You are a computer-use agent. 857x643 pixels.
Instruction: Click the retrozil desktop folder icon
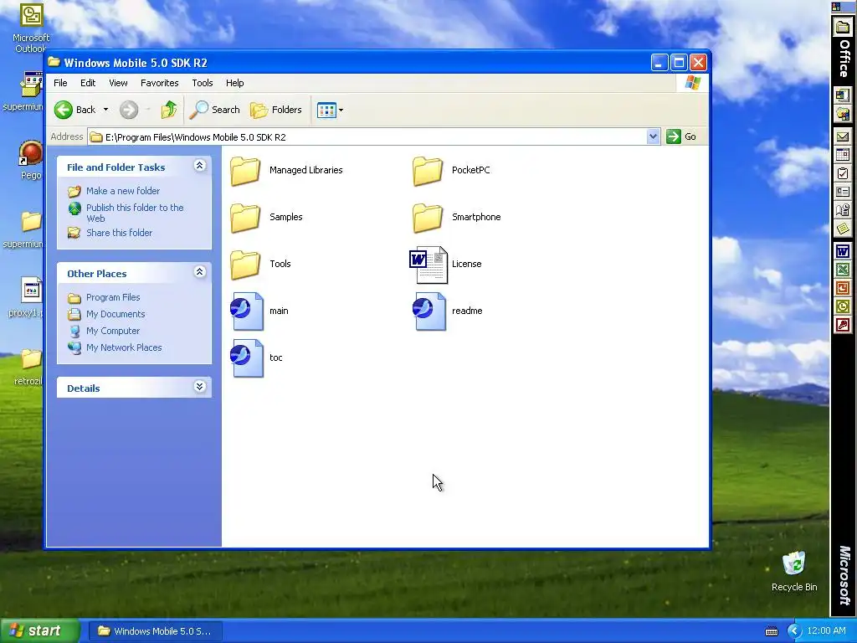click(31, 359)
